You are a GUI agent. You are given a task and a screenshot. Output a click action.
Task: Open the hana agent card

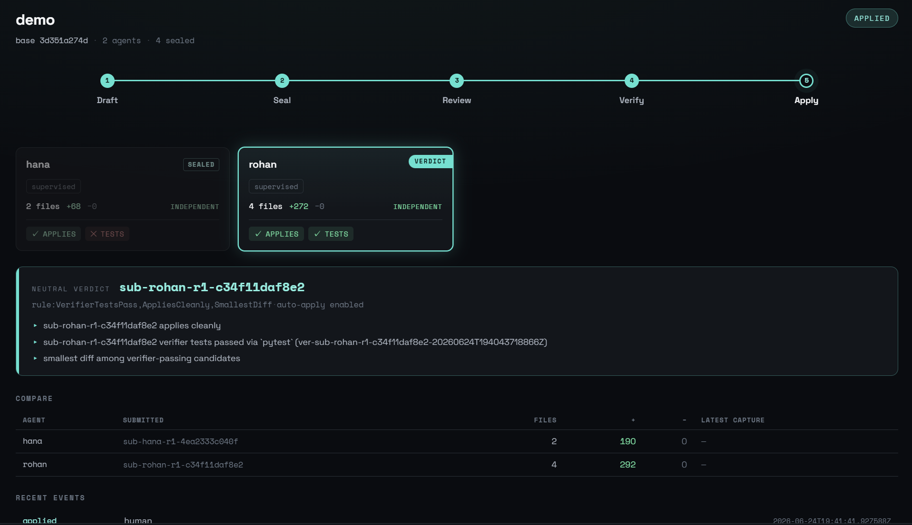click(123, 199)
